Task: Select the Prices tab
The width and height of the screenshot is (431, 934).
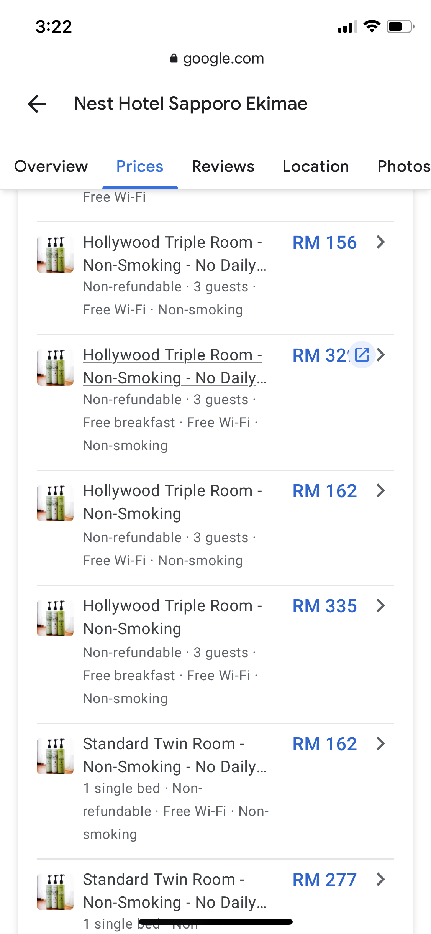Action: (140, 166)
